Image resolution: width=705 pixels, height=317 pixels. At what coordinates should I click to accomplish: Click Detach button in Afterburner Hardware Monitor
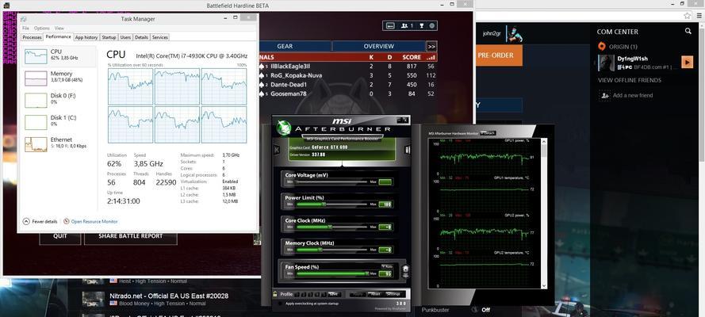pos(489,133)
